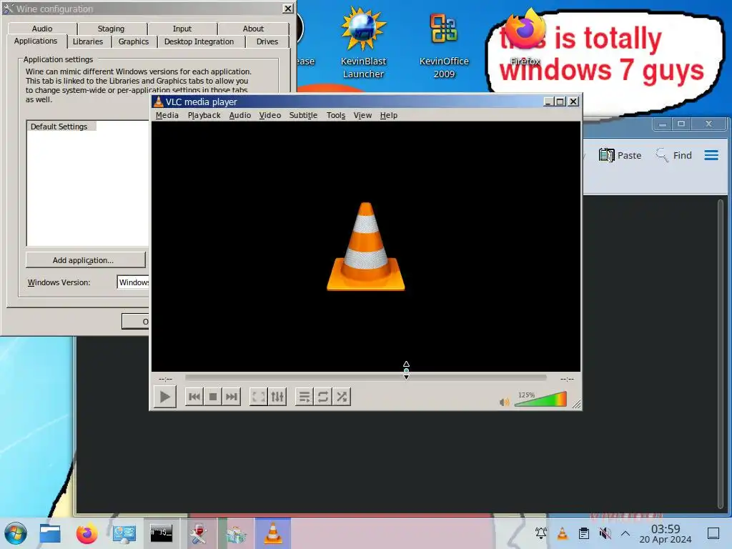Skip to next media in VLC

pos(232,397)
